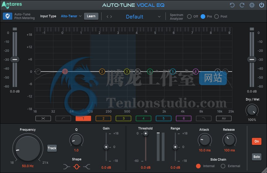Open the Default preset dropdown
267x173 pixels.
click(x=143, y=17)
